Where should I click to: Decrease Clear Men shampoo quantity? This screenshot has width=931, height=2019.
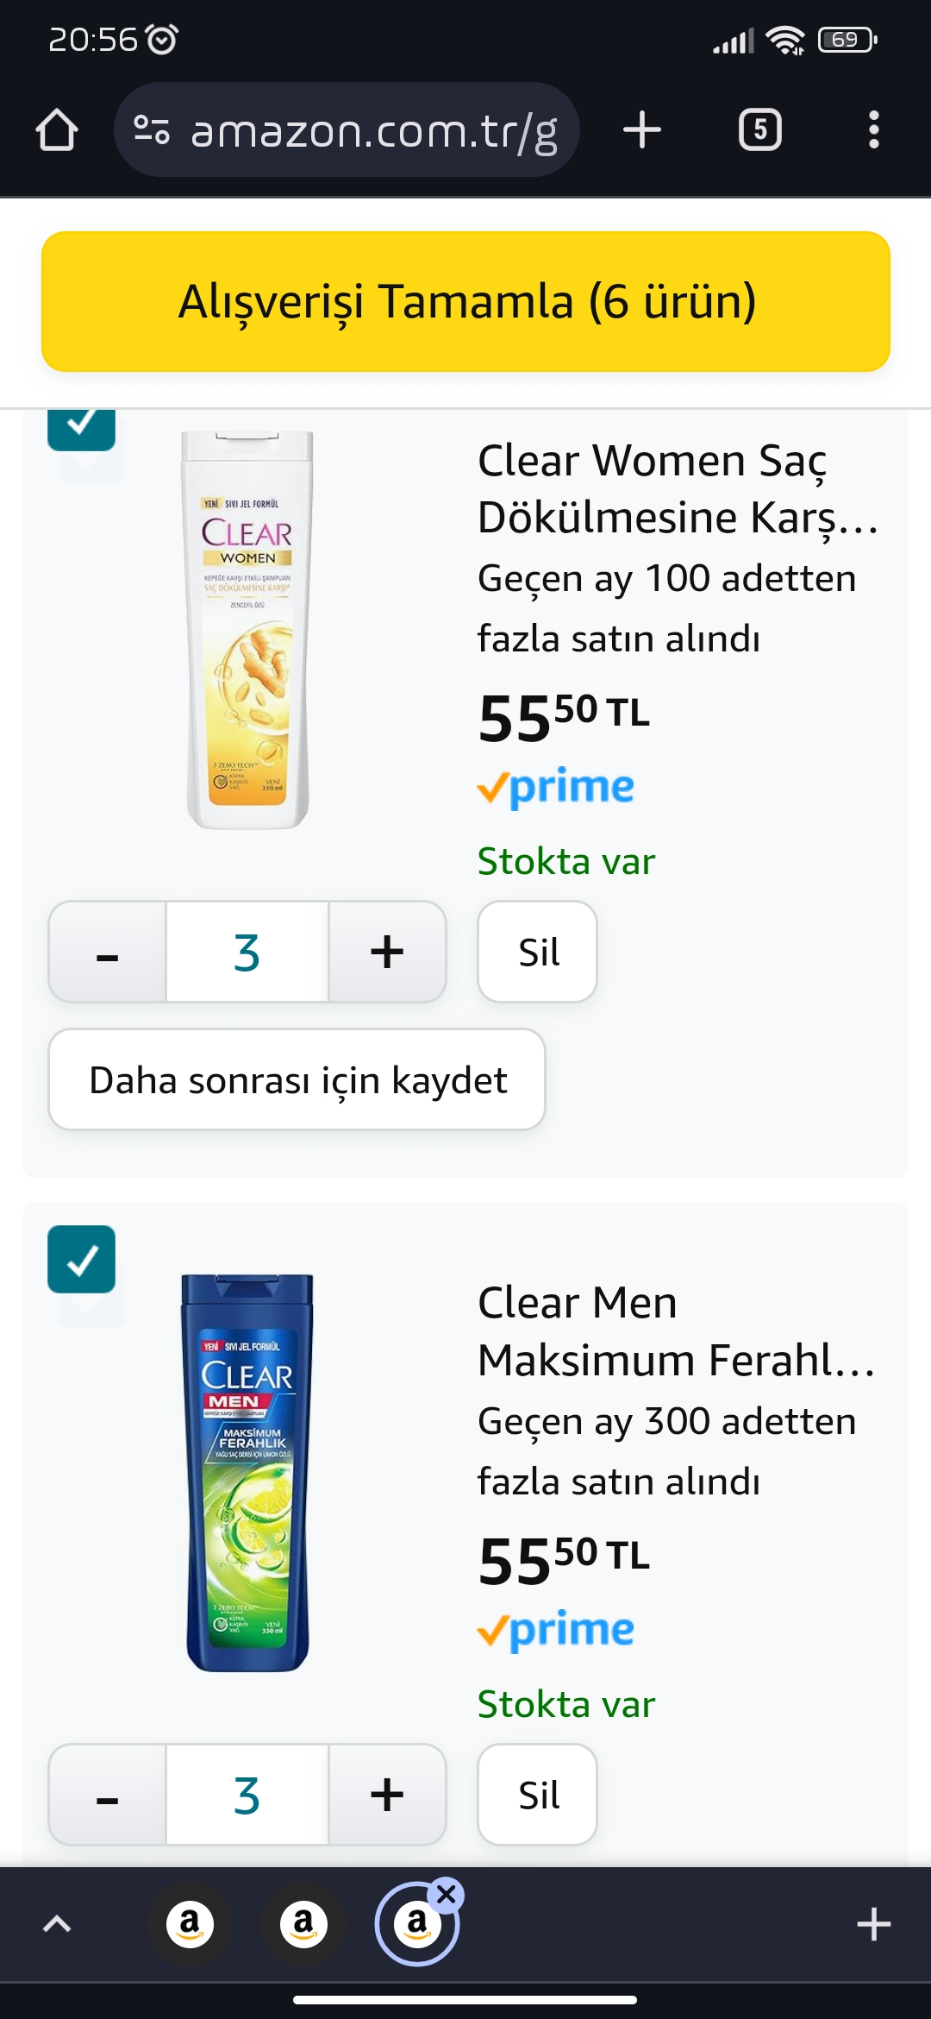(x=108, y=1795)
